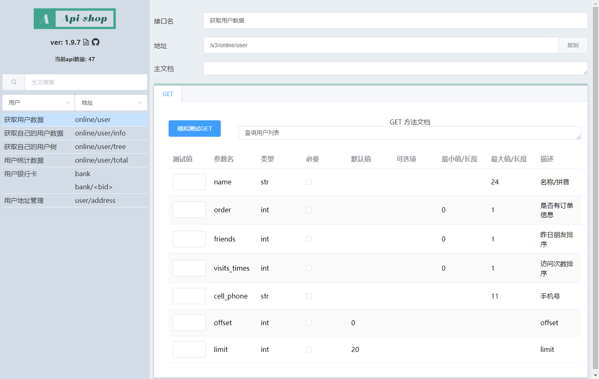Focus test value field for offset

(x=189, y=323)
